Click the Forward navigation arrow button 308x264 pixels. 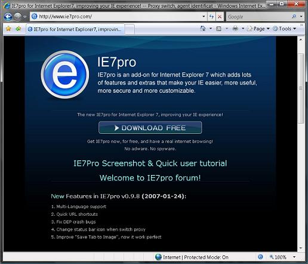(x=18, y=17)
